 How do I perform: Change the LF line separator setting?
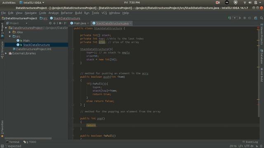click(x=240, y=146)
